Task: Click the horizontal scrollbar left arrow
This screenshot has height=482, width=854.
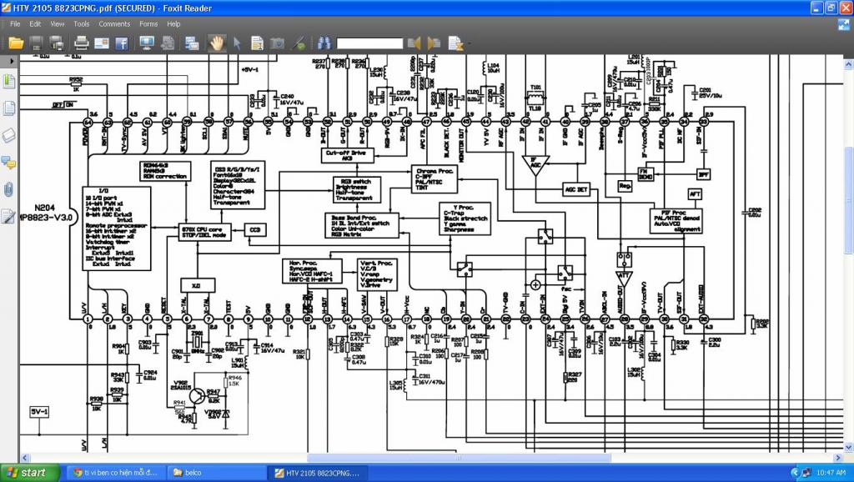Action: click(24, 458)
